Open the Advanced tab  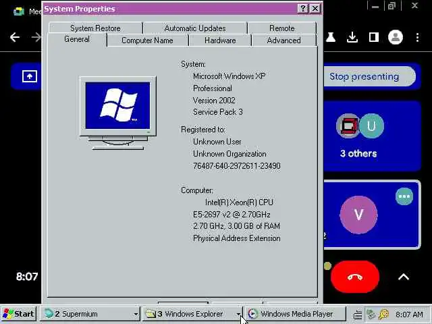click(283, 40)
